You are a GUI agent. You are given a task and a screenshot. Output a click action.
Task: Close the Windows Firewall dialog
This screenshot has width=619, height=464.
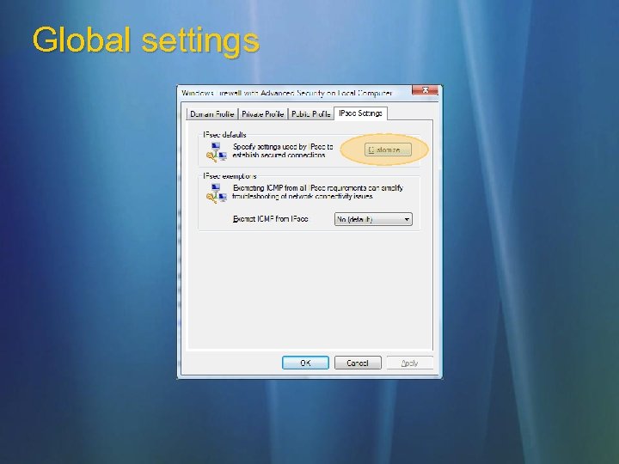(x=425, y=90)
